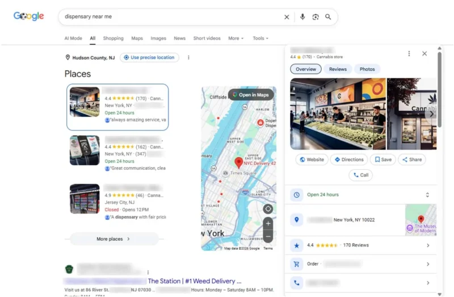Open location options three-dot menu
The width and height of the screenshot is (454, 297).
(x=188, y=57)
